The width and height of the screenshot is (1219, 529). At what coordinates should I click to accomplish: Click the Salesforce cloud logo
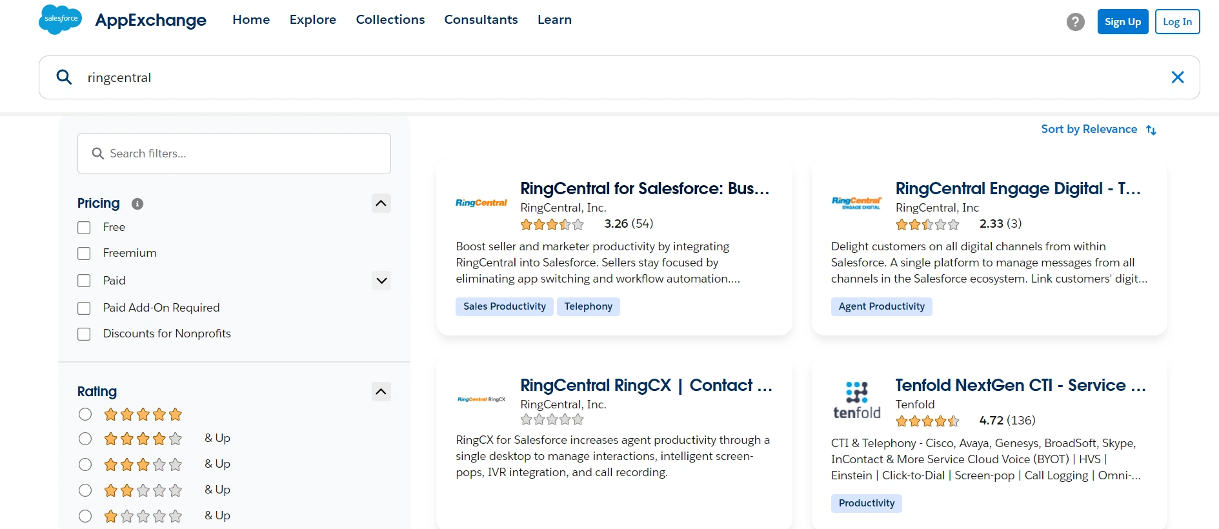click(59, 19)
